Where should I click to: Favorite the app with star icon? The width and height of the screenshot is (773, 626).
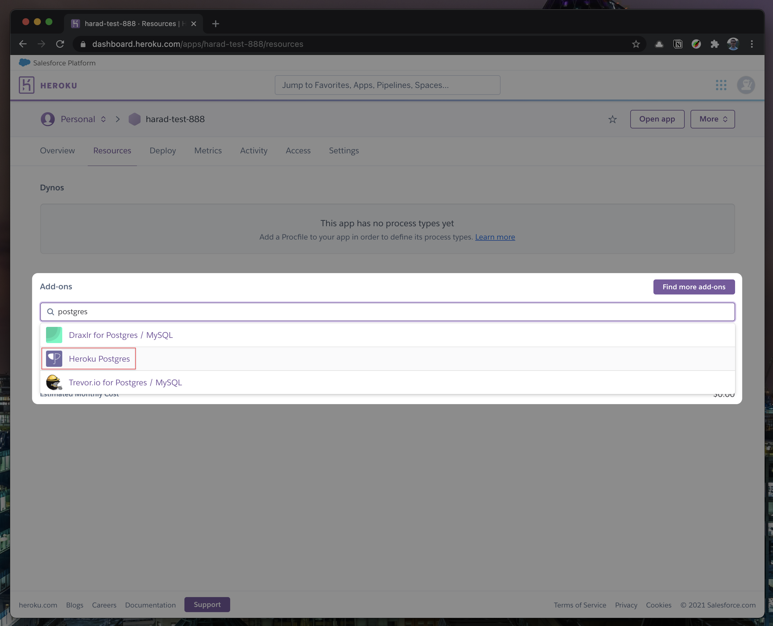click(612, 119)
